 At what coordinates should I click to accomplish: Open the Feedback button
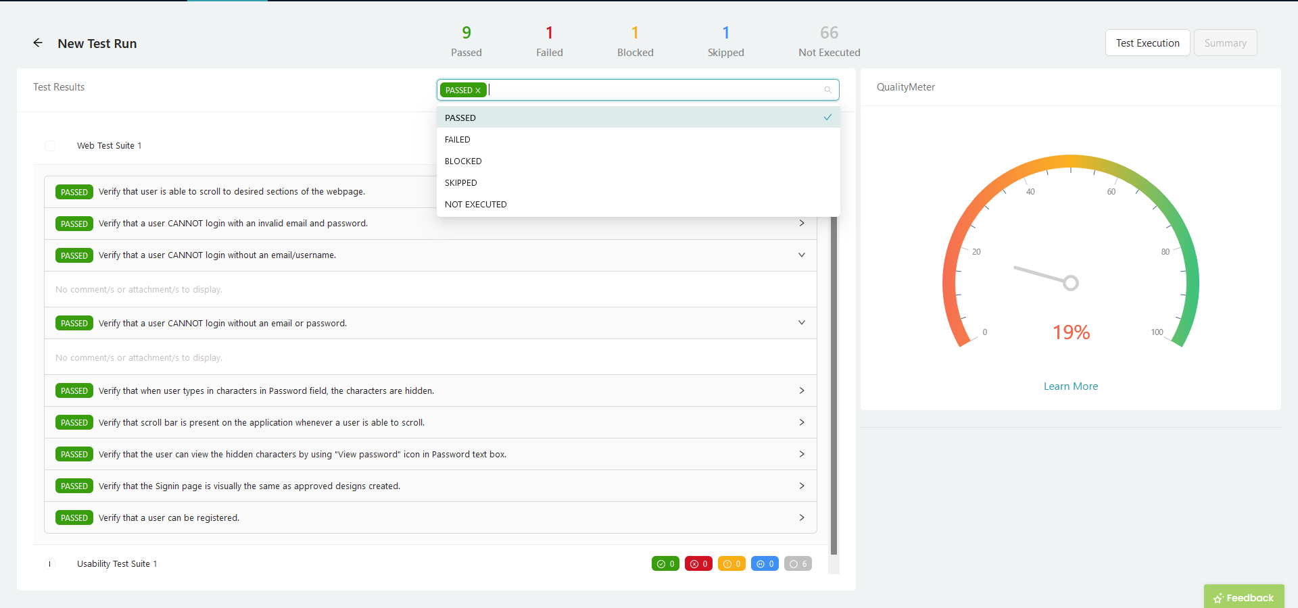1244,597
